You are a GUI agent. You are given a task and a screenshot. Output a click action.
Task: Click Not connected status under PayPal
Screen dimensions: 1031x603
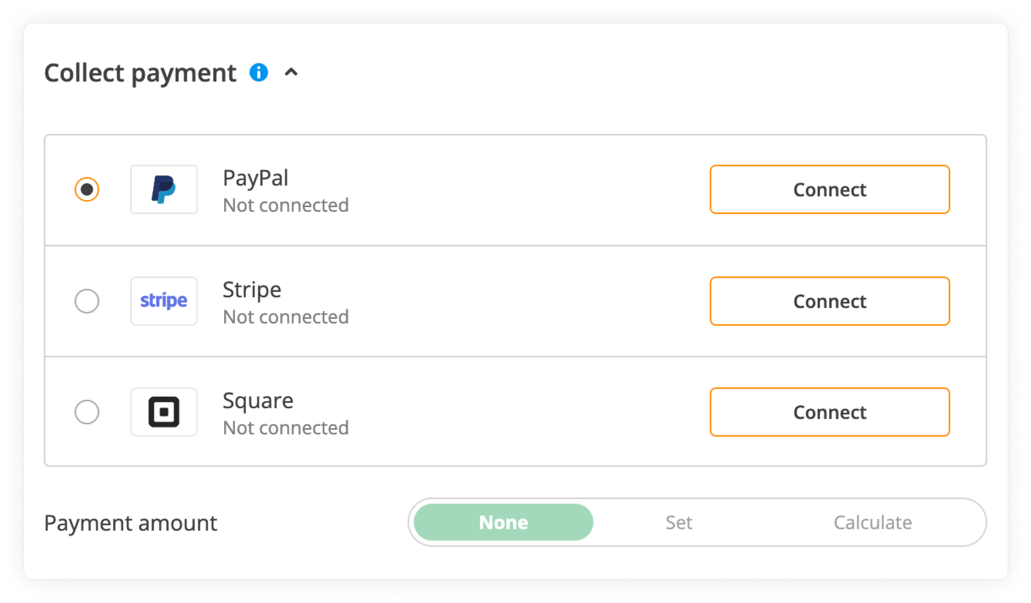(x=286, y=205)
